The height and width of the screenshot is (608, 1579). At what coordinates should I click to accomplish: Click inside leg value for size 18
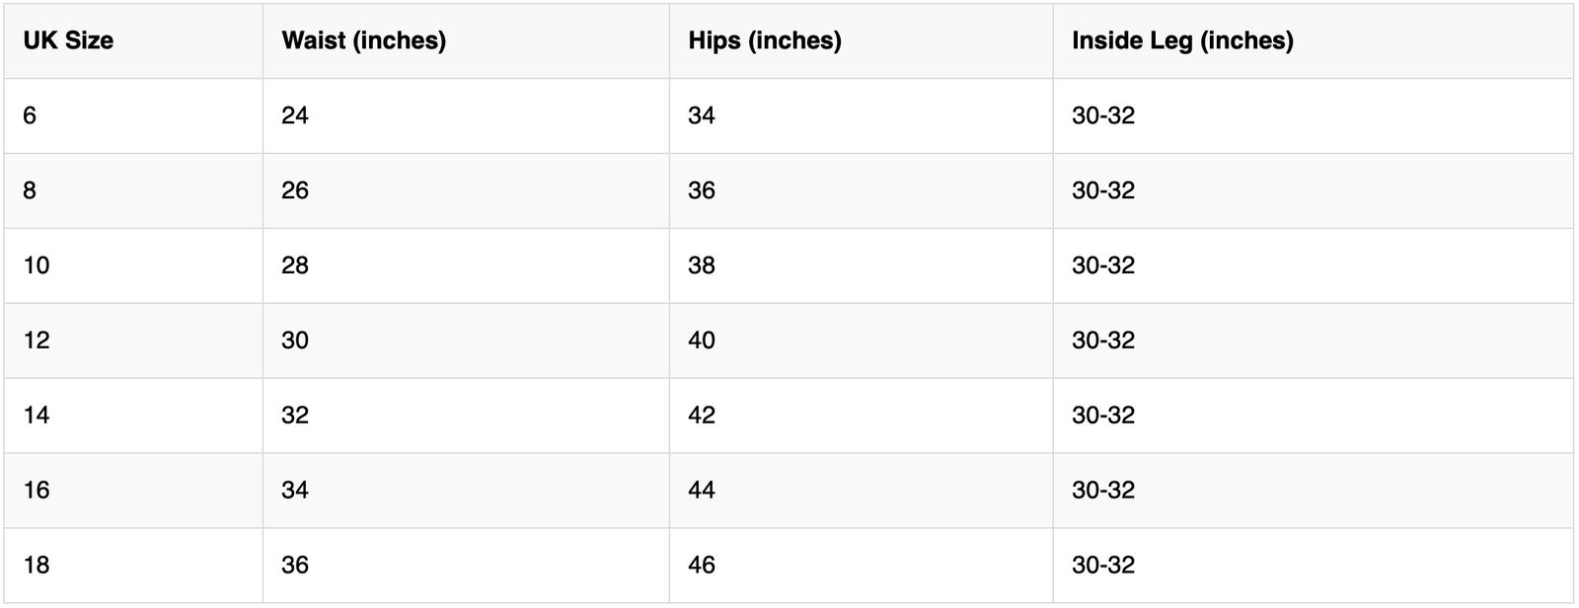tap(1103, 566)
